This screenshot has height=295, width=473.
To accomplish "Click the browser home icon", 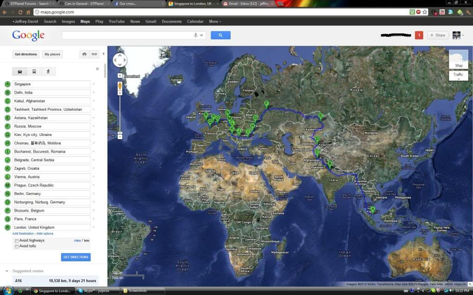I will coord(28,12).
